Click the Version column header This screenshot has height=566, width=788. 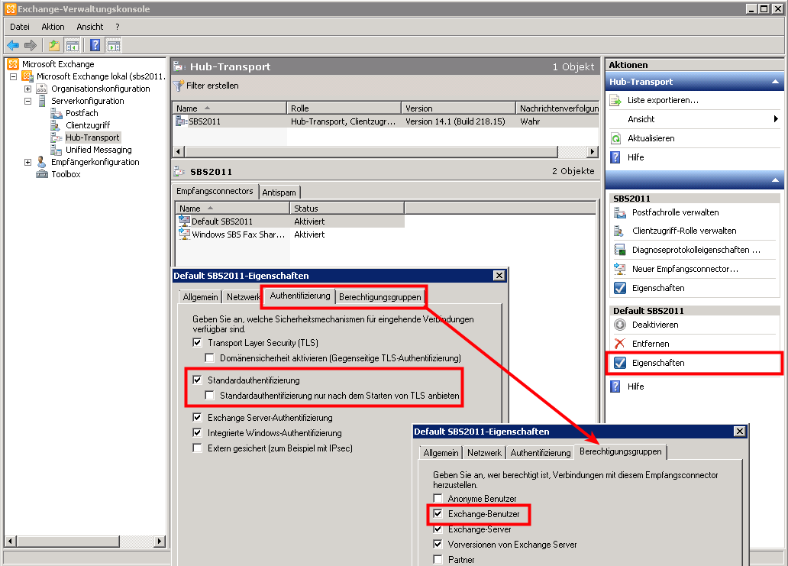(457, 108)
